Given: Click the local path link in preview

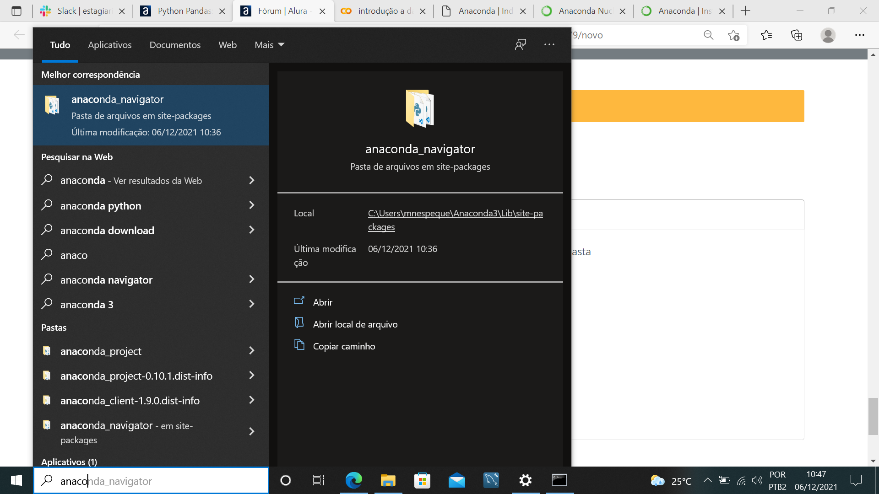Looking at the screenshot, I should (455, 220).
